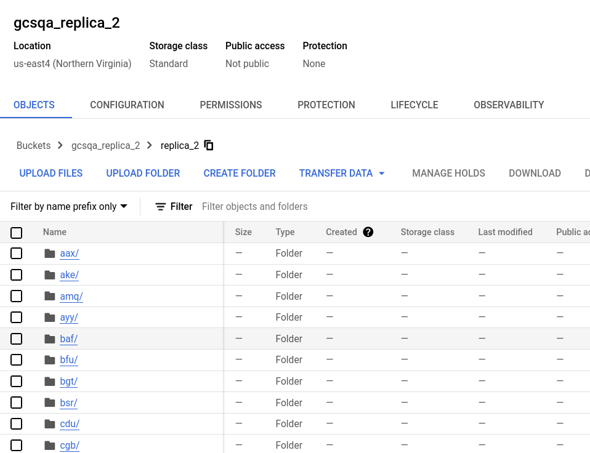Check the checkbox for the ake/ folder
The height and width of the screenshot is (453, 590).
(16, 275)
